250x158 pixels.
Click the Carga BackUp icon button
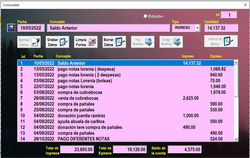pyautogui.click(x=177, y=42)
